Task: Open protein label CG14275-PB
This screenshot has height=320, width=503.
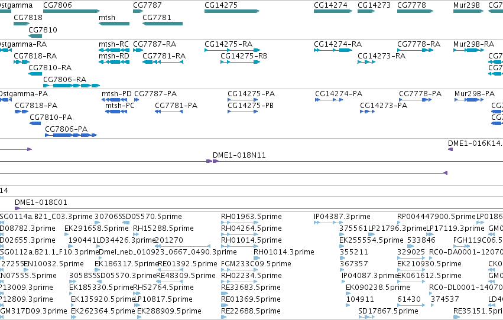Action: click(x=251, y=106)
